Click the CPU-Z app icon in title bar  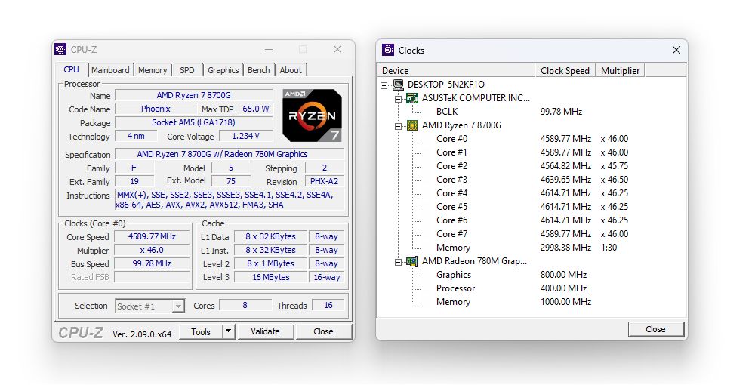click(60, 49)
